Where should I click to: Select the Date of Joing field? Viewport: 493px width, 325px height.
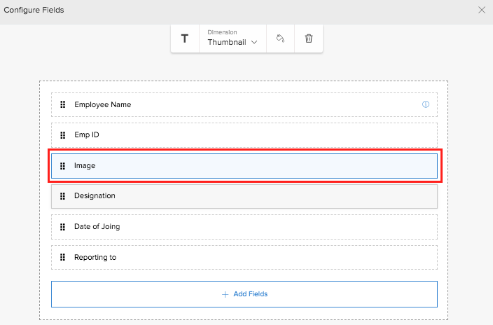click(244, 227)
